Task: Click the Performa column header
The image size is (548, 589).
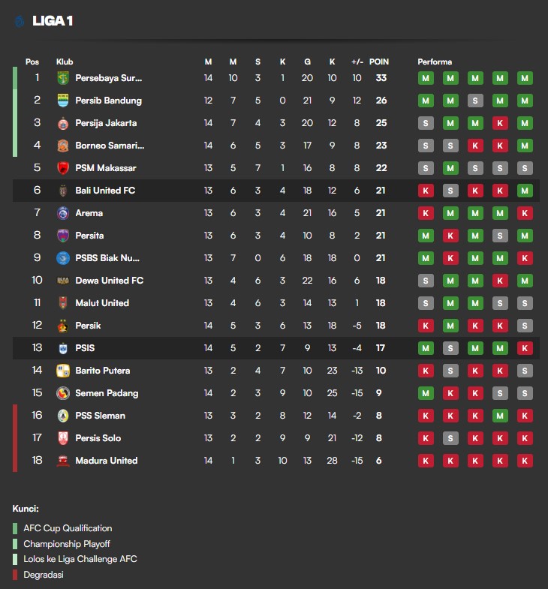Action: tap(435, 62)
